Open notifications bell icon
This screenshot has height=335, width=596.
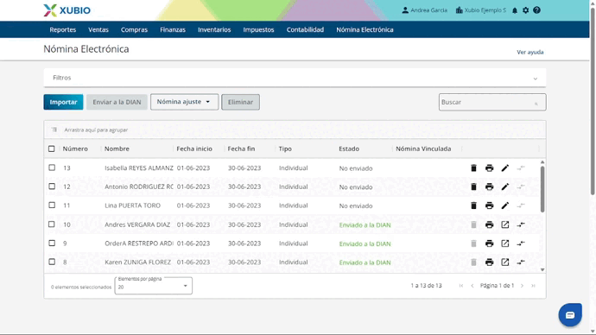515,10
